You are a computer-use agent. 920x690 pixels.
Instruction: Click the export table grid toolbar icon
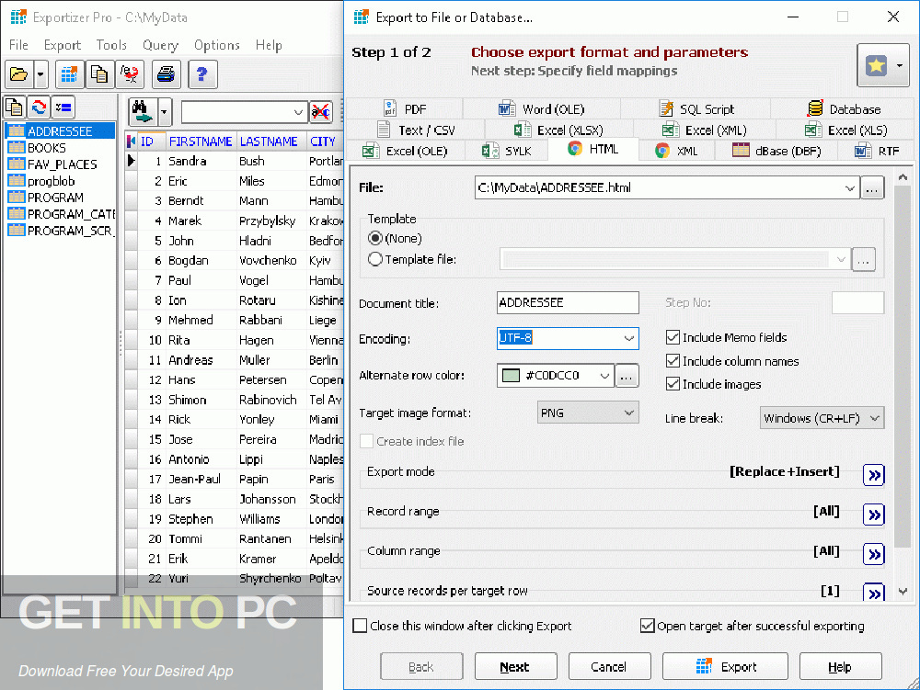coord(69,74)
